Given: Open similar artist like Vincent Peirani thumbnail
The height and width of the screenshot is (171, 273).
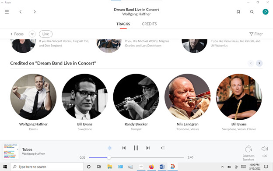Looking at the screenshot, I should pyautogui.click(x=23, y=46).
